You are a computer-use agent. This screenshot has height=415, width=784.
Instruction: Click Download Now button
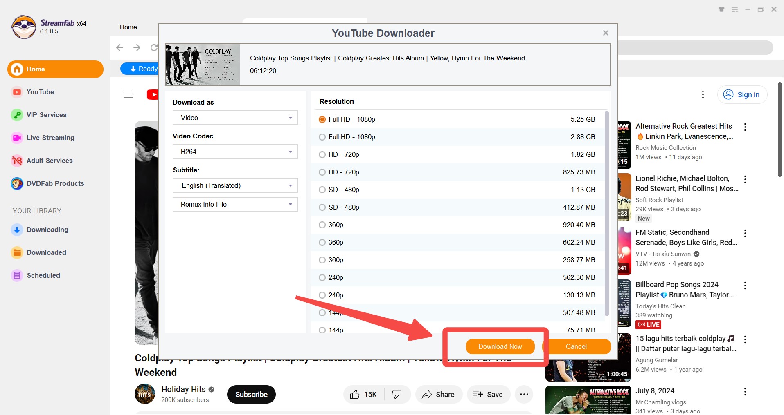pyautogui.click(x=500, y=346)
